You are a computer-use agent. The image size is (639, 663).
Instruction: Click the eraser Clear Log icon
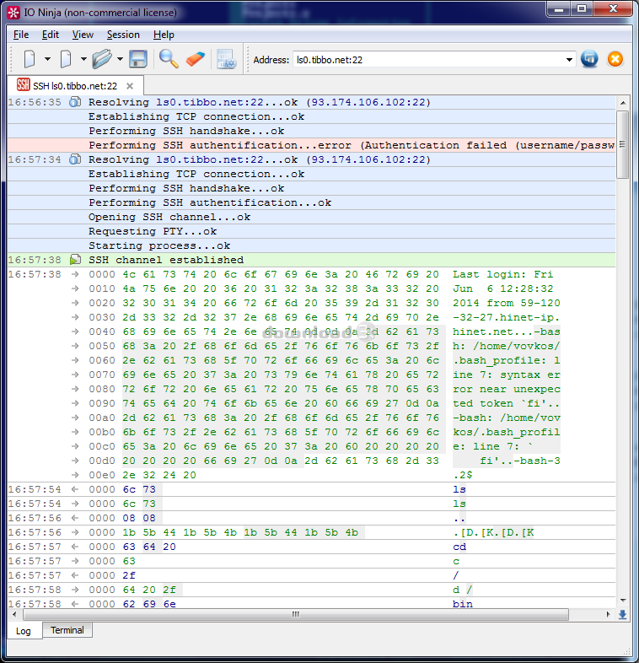pyautogui.click(x=195, y=59)
